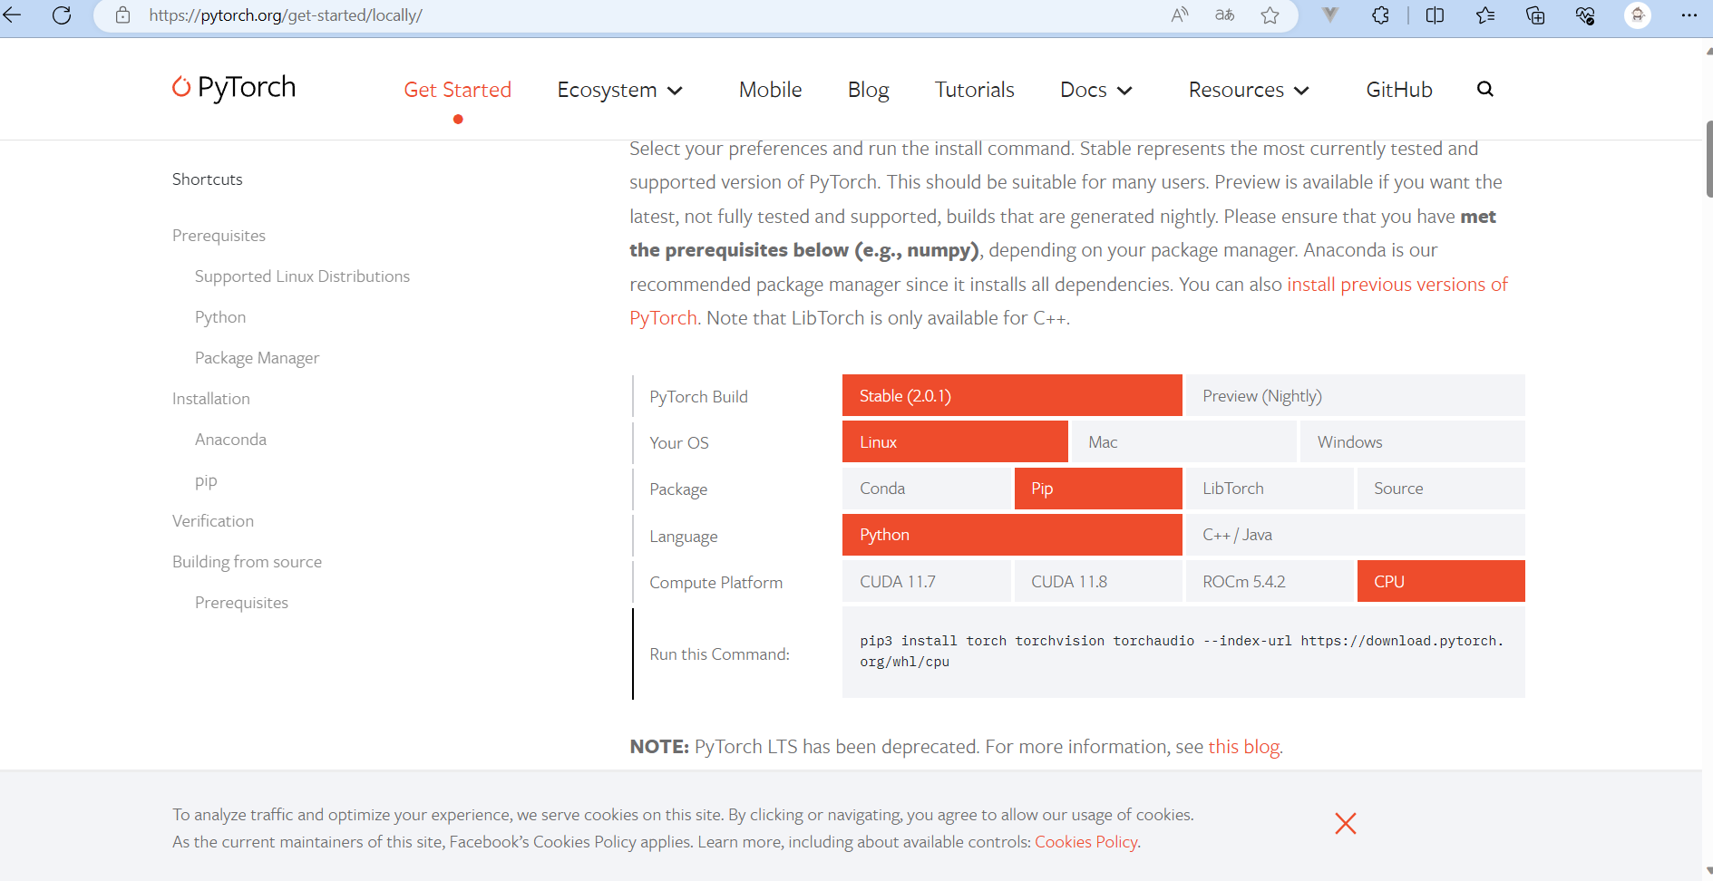
Task: Select LibTorch package option
Action: (1270, 488)
